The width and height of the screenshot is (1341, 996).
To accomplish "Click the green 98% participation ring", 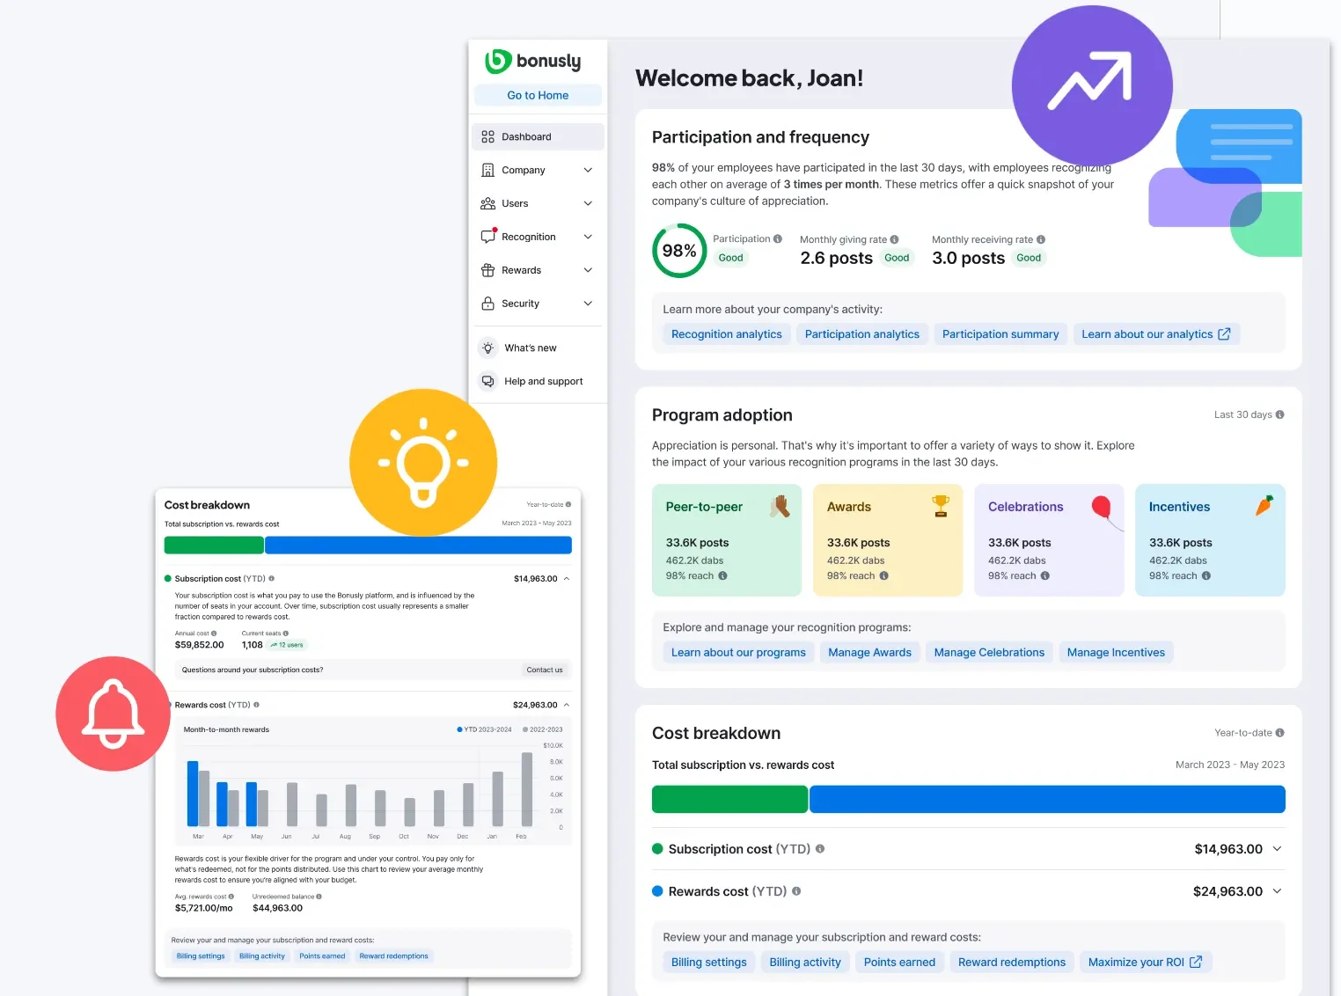I will 678,251.
